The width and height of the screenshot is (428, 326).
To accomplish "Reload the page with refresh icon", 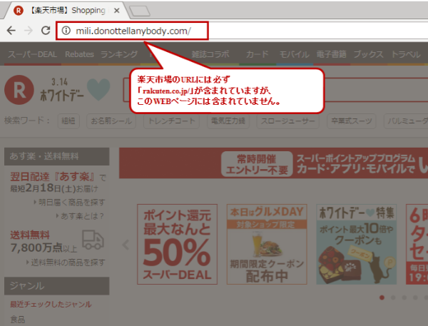I will coord(46,30).
